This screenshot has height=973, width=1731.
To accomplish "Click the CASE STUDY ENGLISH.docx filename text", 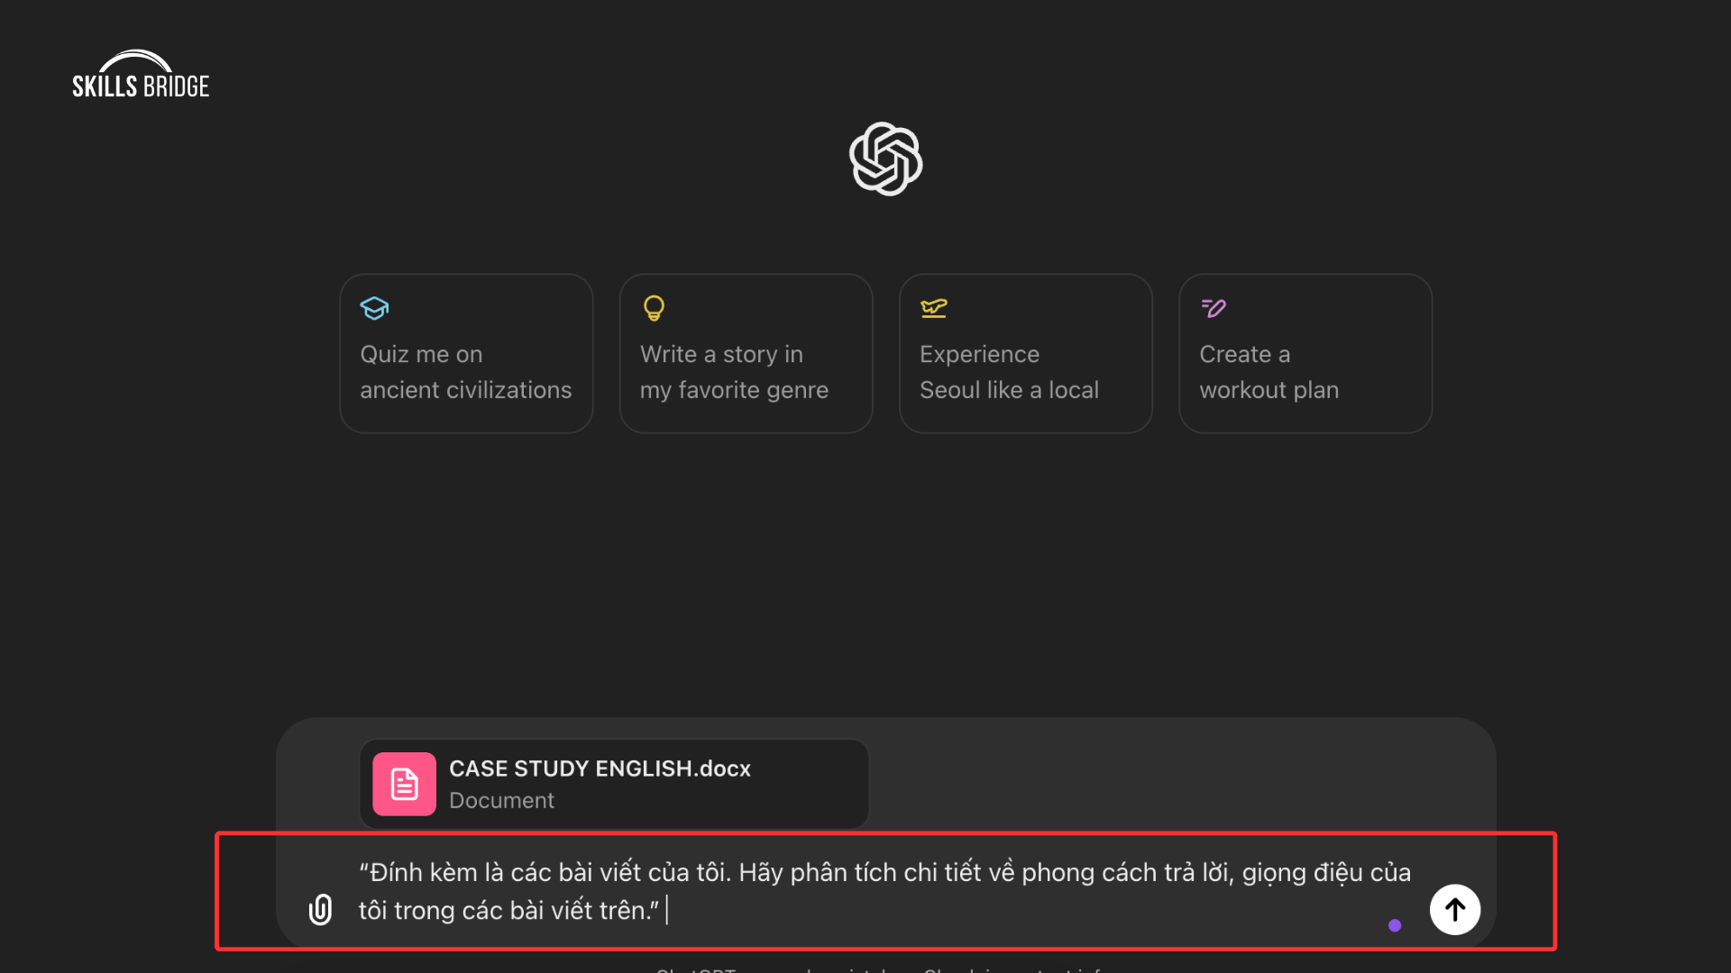I will click(x=600, y=768).
